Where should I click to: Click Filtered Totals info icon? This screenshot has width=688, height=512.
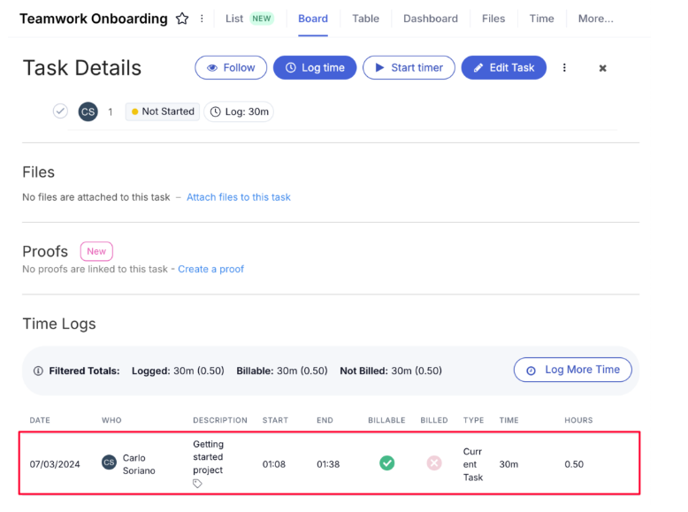[x=38, y=371]
